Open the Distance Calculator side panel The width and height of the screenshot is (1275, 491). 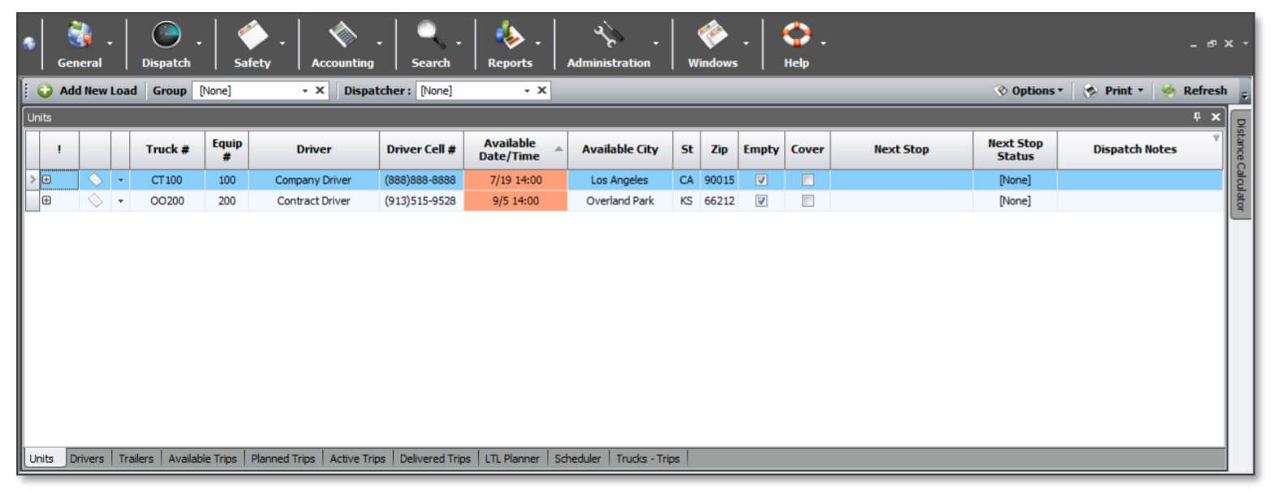point(1240,164)
